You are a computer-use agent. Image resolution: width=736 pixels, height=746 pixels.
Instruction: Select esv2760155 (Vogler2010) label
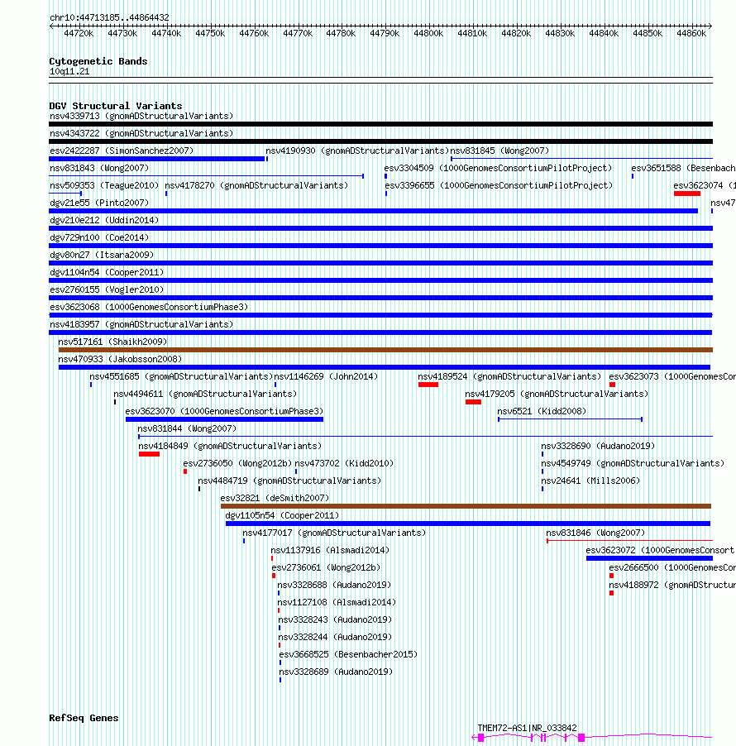[107, 289]
